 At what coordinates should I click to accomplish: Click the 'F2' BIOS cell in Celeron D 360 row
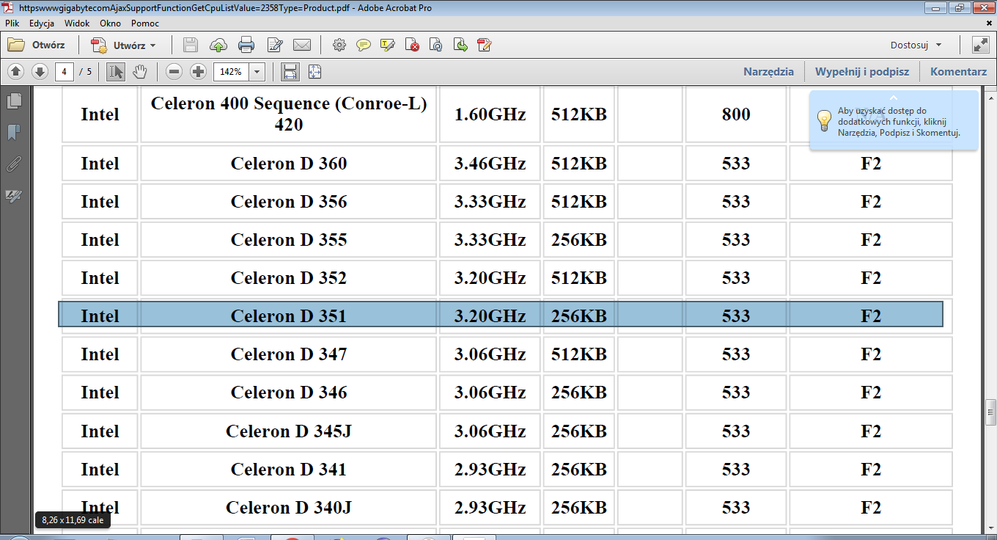pyautogui.click(x=871, y=164)
